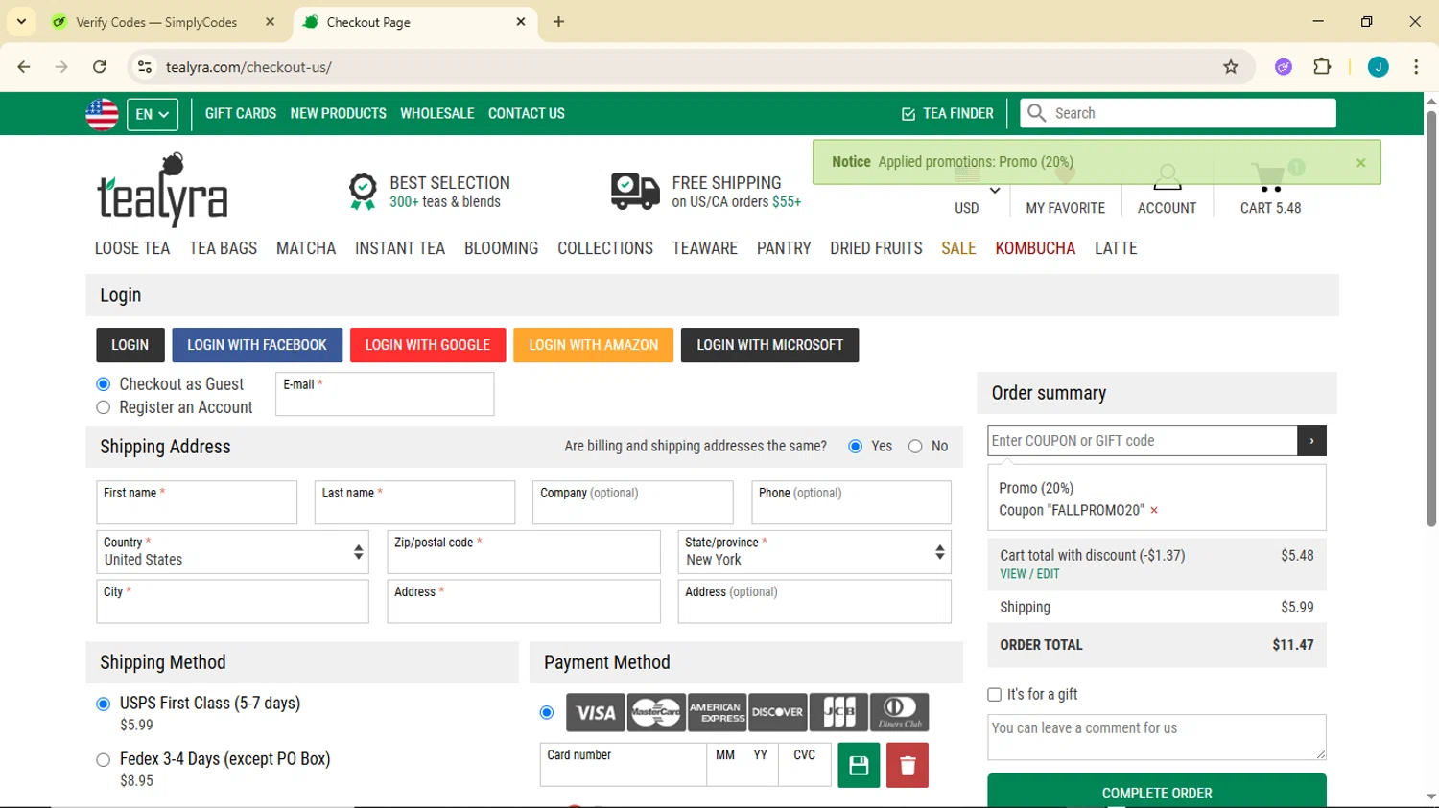This screenshot has width=1439, height=808.
Task: Click the Card number field
Action: (x=624, y=765)
